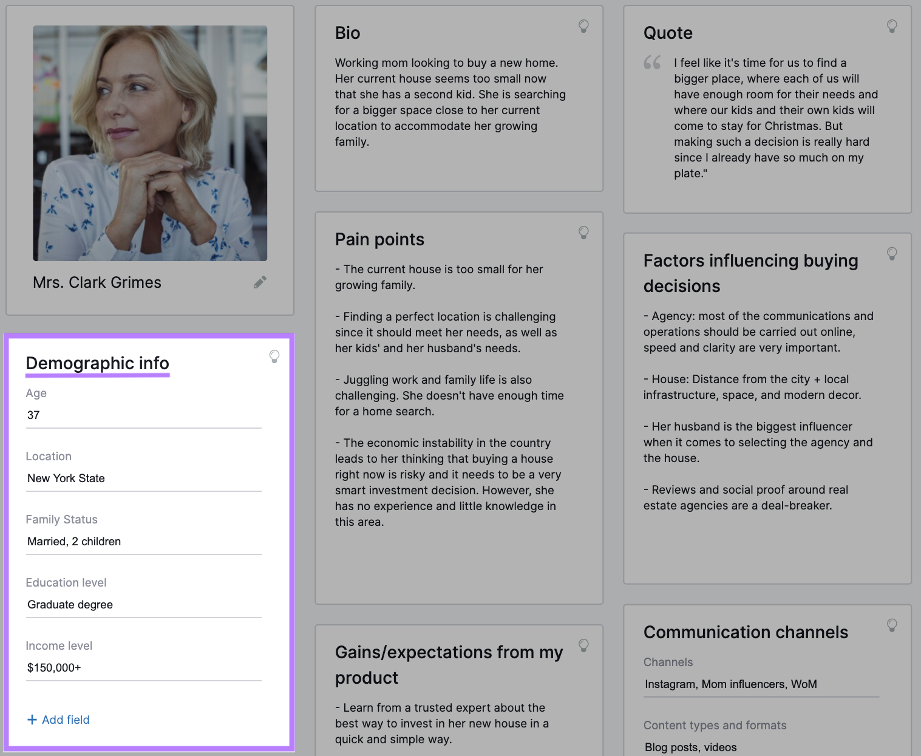Open the hint lightbulb on the Quote card

pos(892,26)
